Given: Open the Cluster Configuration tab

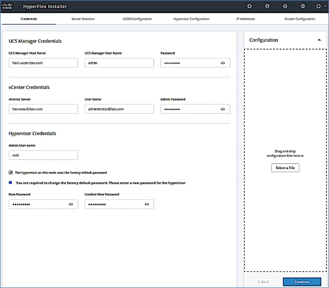Looking at the screenshot, I should pos(300,19).
